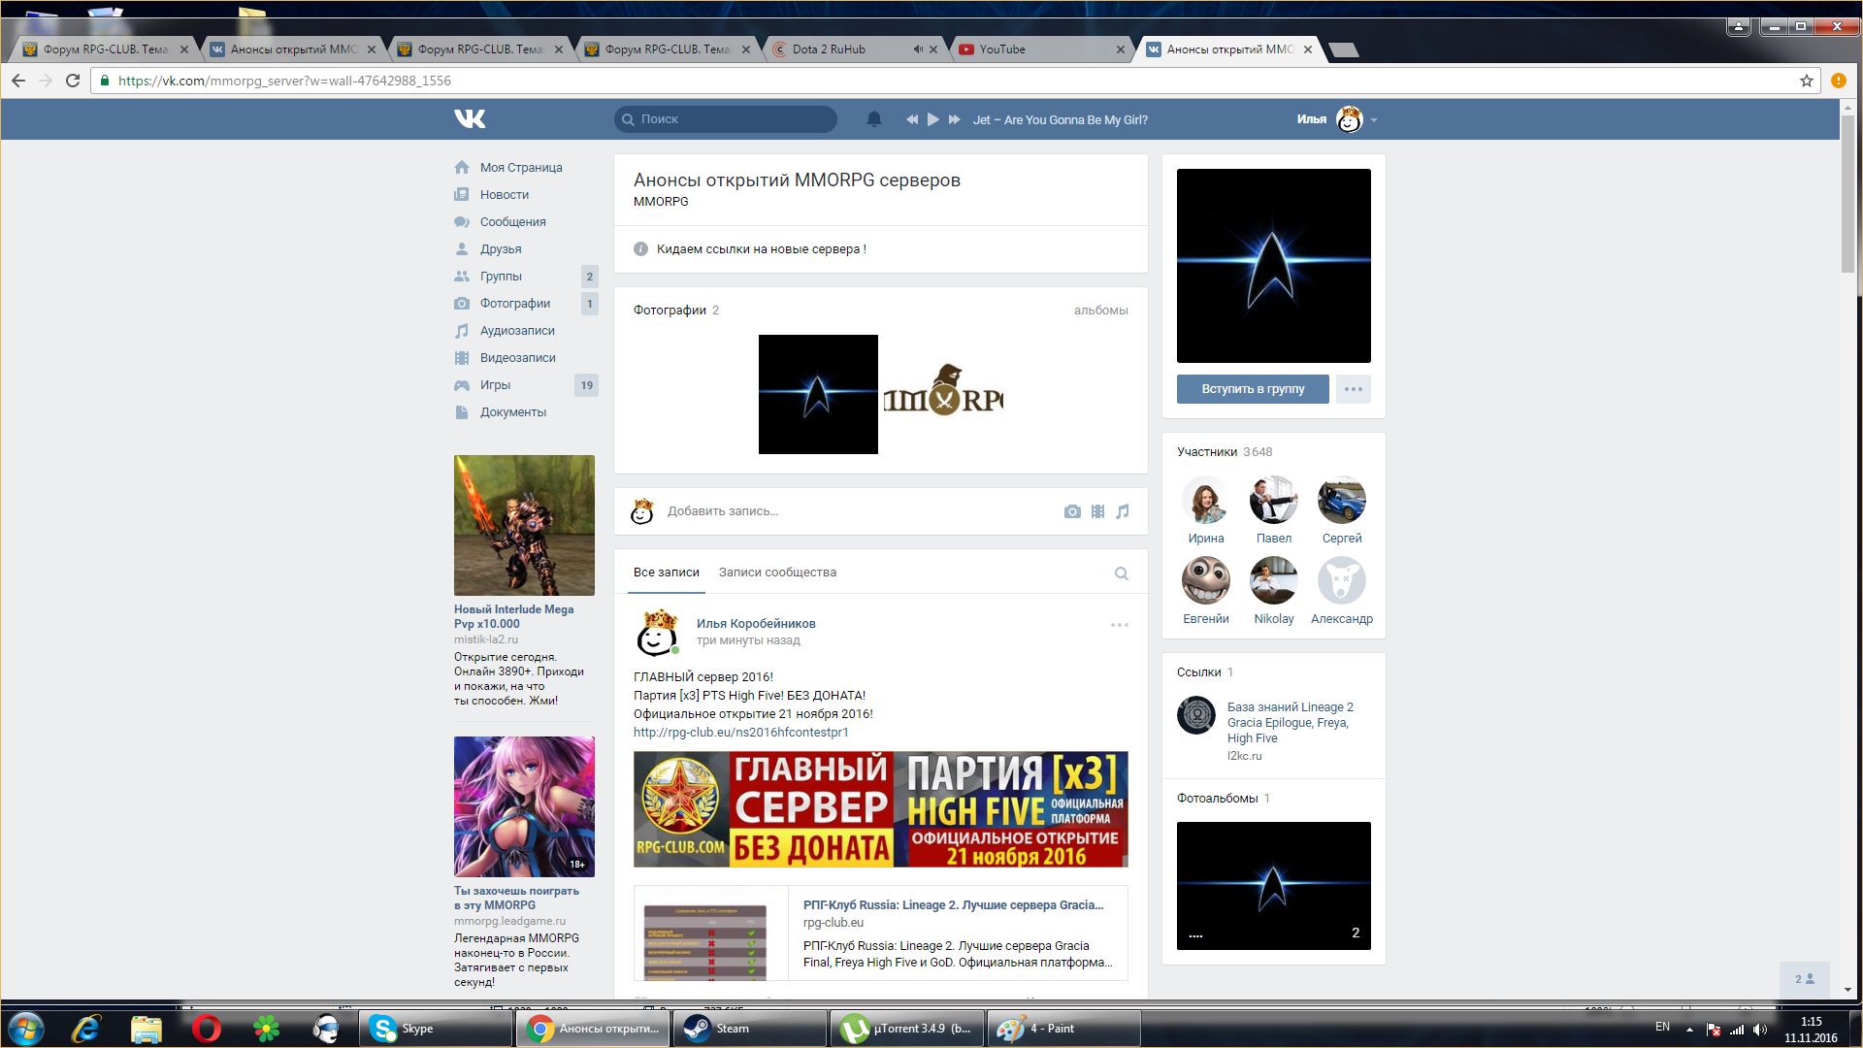The height and width of the screenshot is (1048, 1863).
Task: Open the ГЛАВНЫЙ СЕРВЕР banner image
Action: coord(880,809)
